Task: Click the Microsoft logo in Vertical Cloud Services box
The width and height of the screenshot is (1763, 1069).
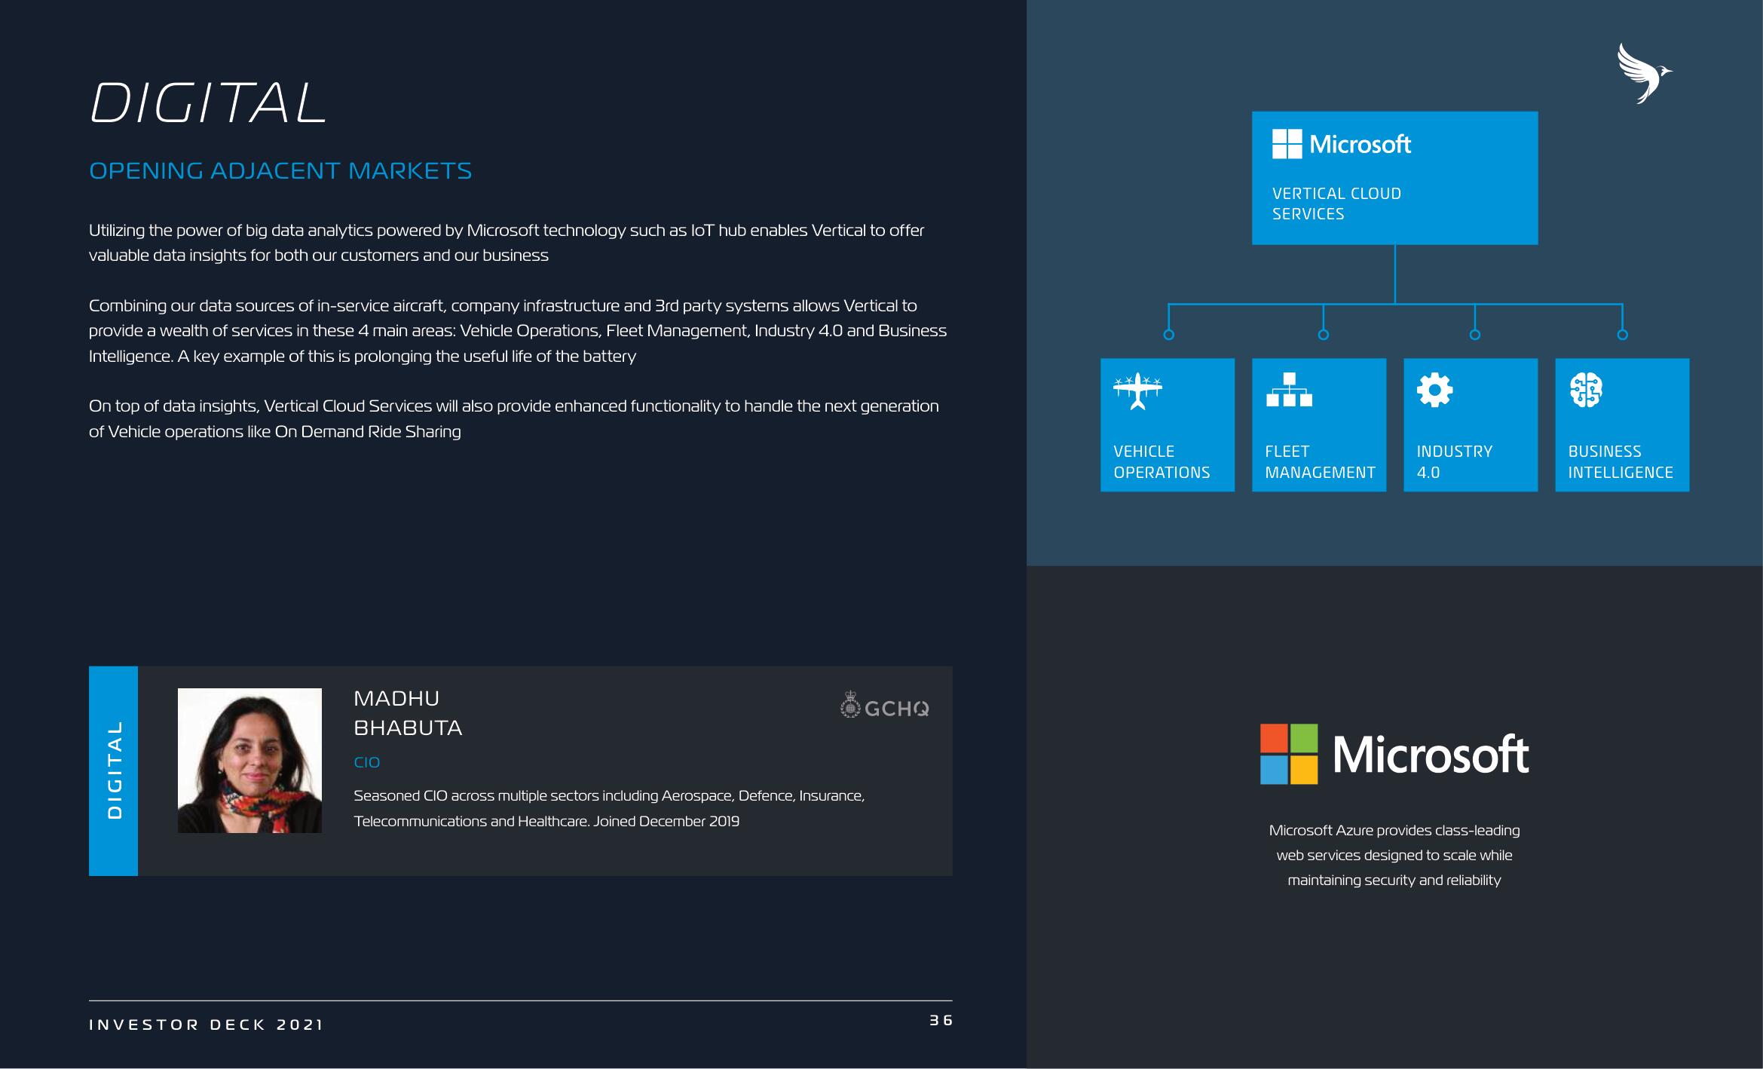Action: (x=1341, y=144)
